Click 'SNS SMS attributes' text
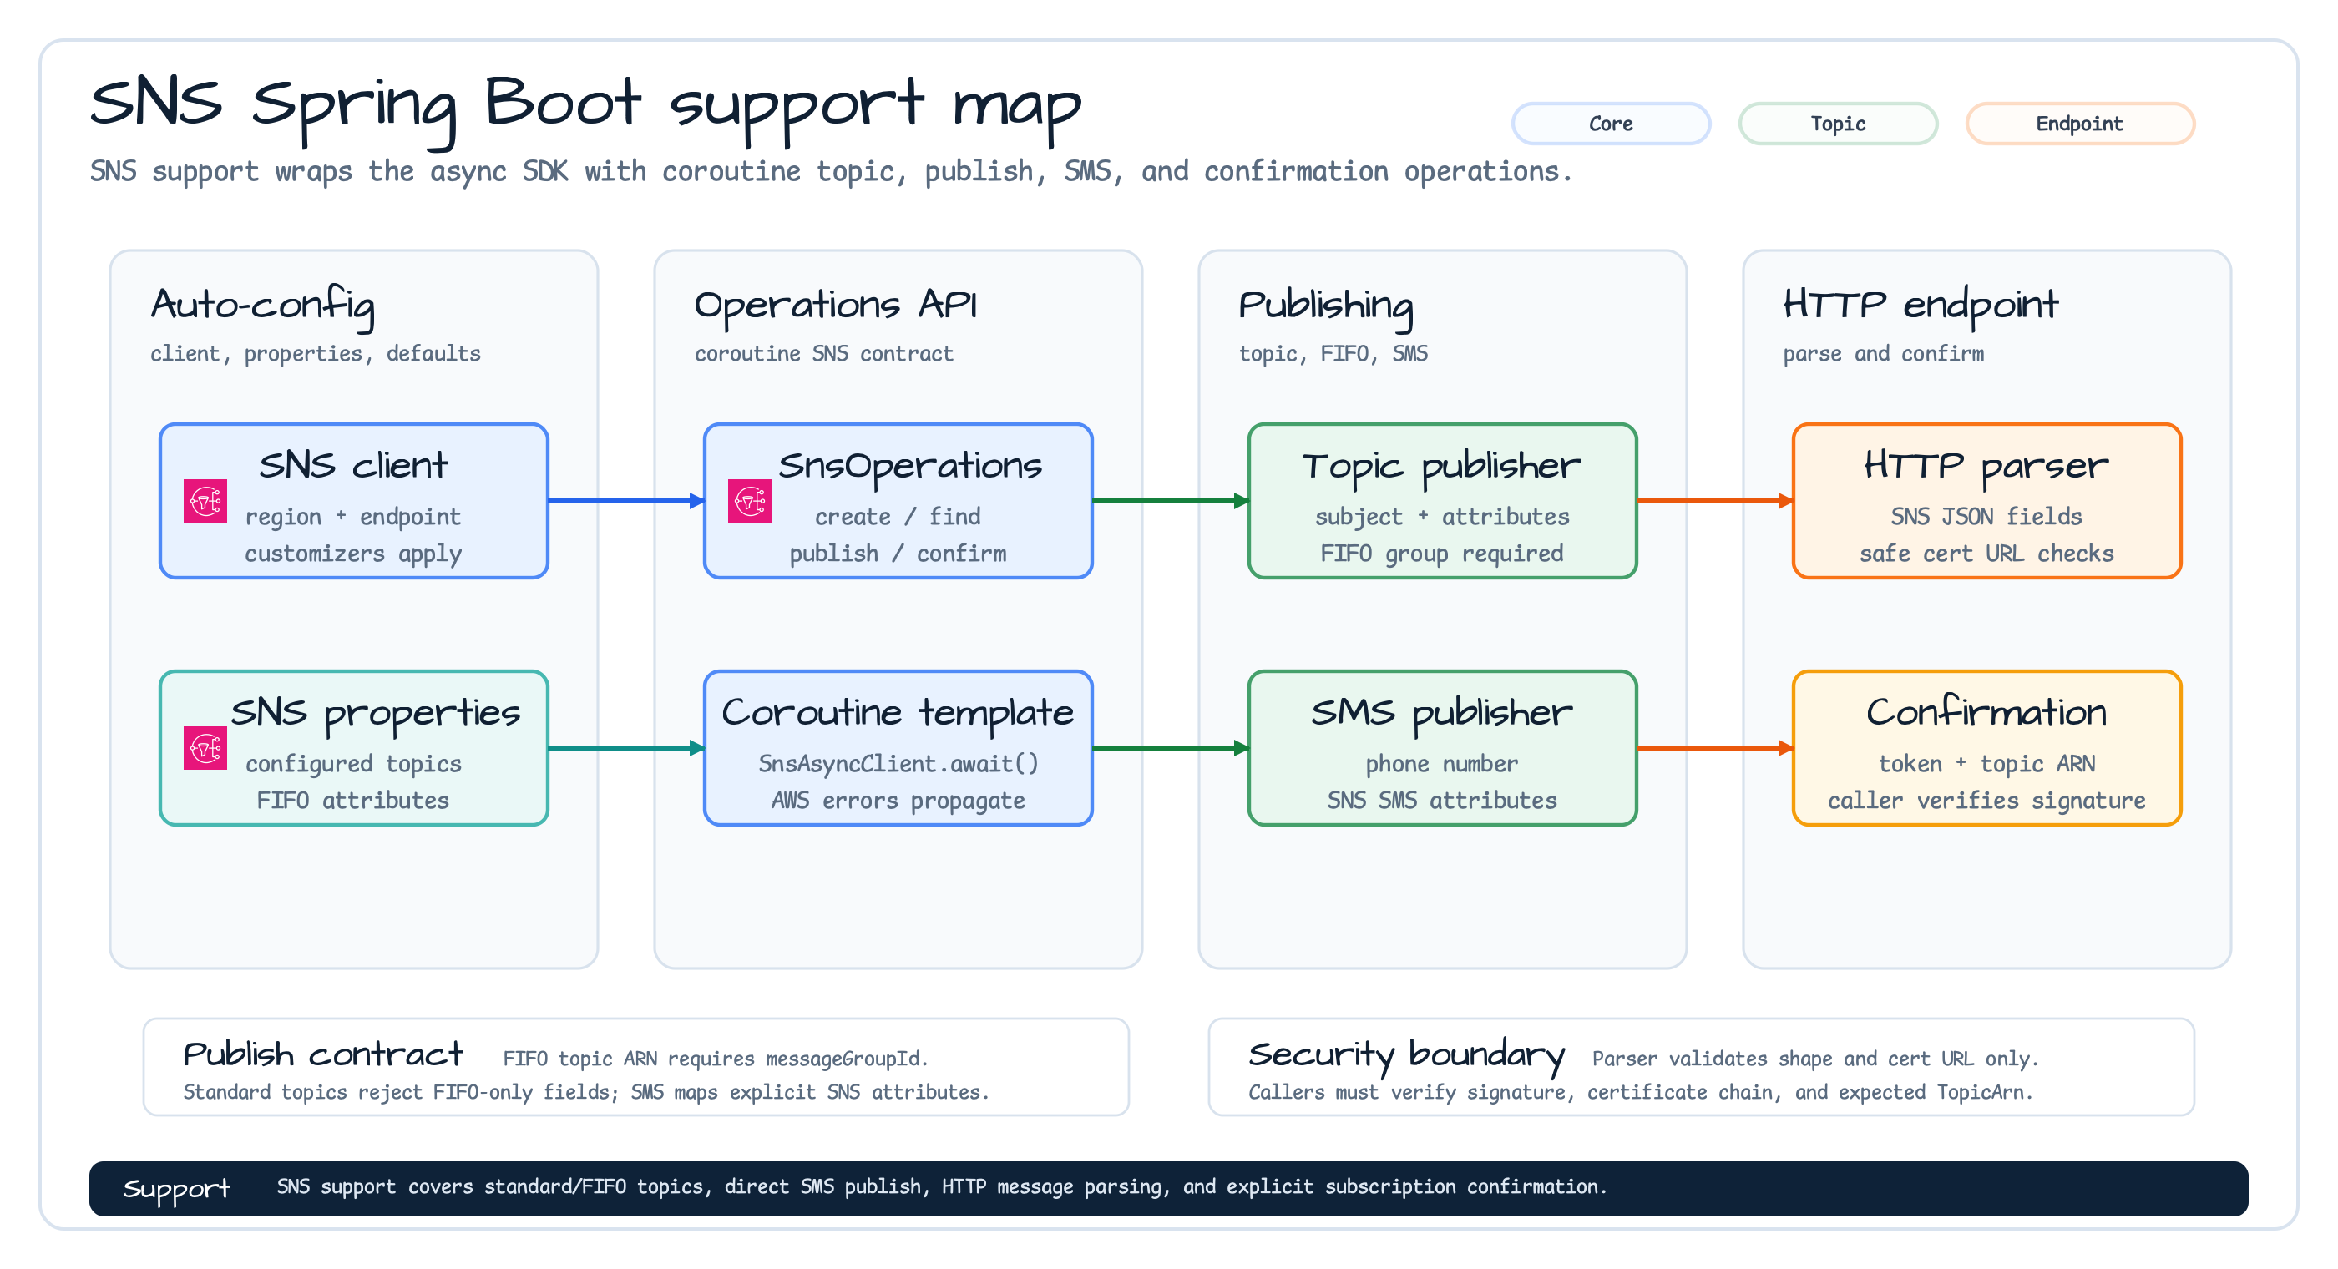 coord(1441,801)
